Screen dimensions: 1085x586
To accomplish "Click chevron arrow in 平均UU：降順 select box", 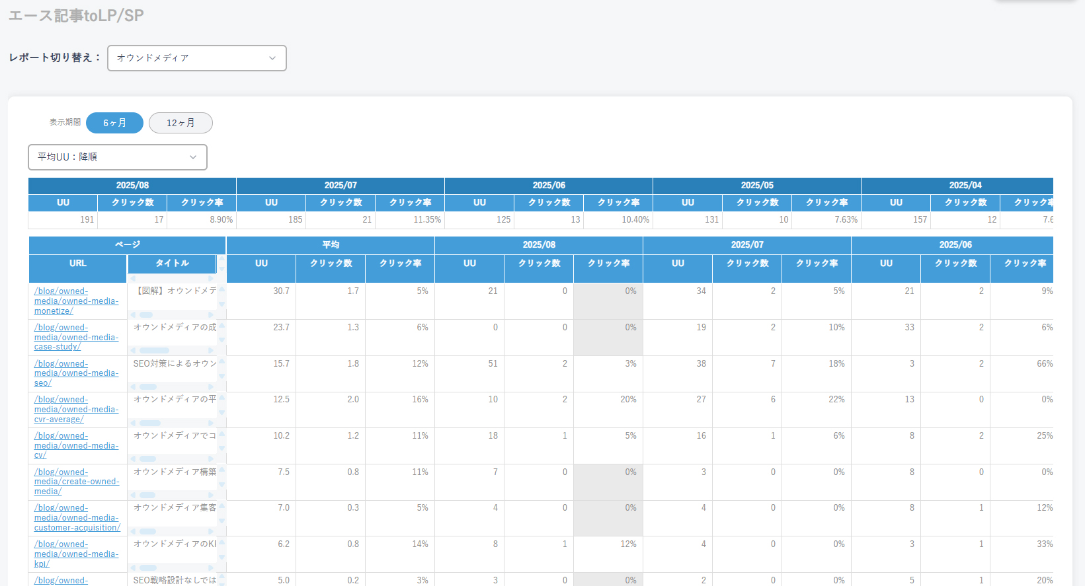I will [x=193, y=157].
